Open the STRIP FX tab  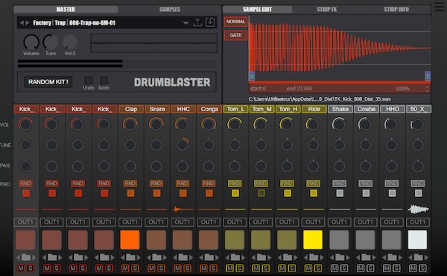[327, 10]
